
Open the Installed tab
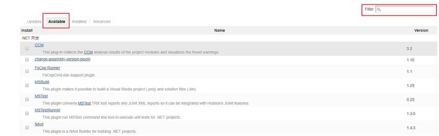(x=79, y=22)
